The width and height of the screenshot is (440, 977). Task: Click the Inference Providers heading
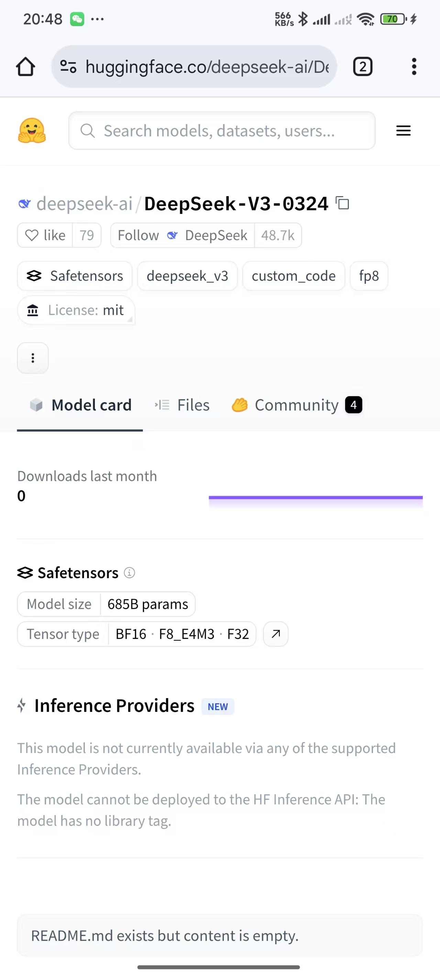(x=114, y=706)
